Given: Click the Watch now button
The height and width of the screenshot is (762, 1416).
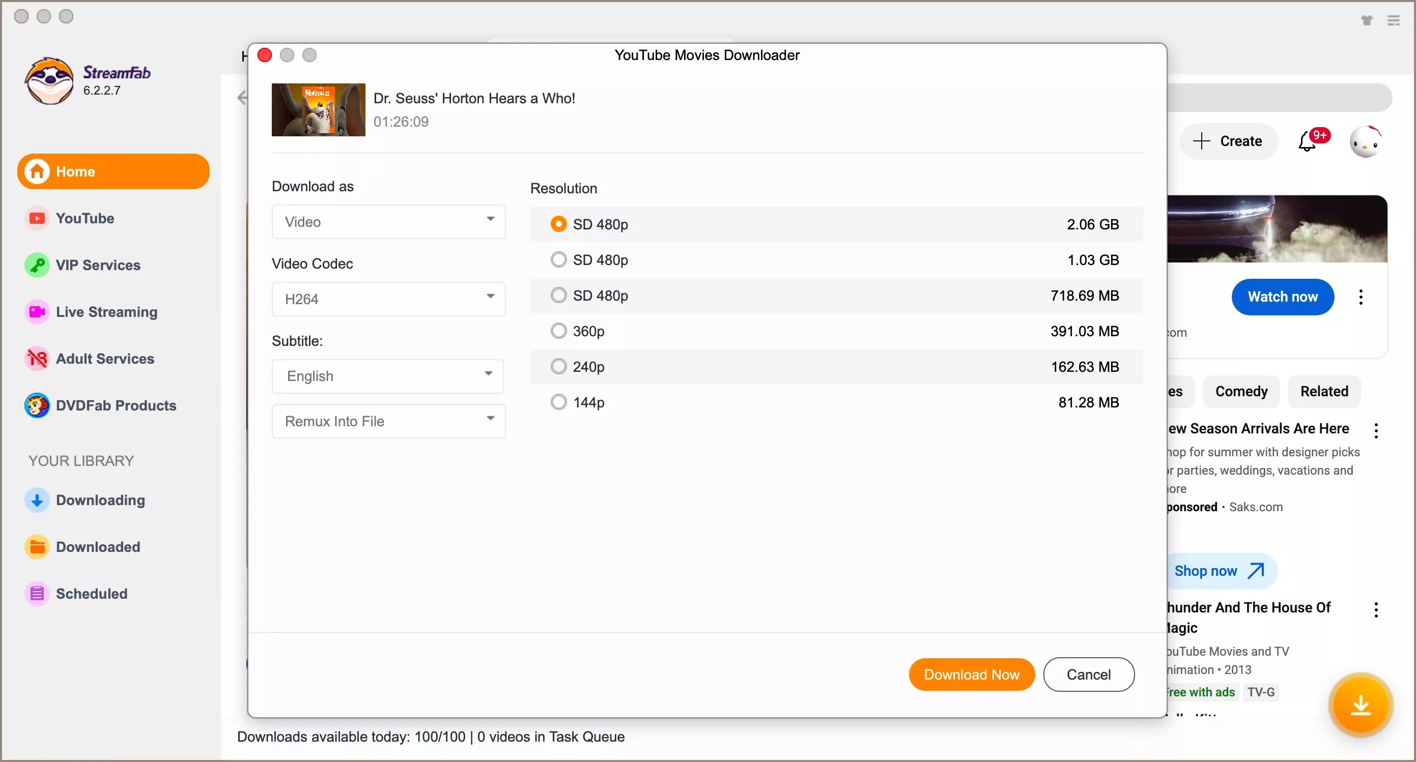Looking at the screenshot, I should (1283, 297).
